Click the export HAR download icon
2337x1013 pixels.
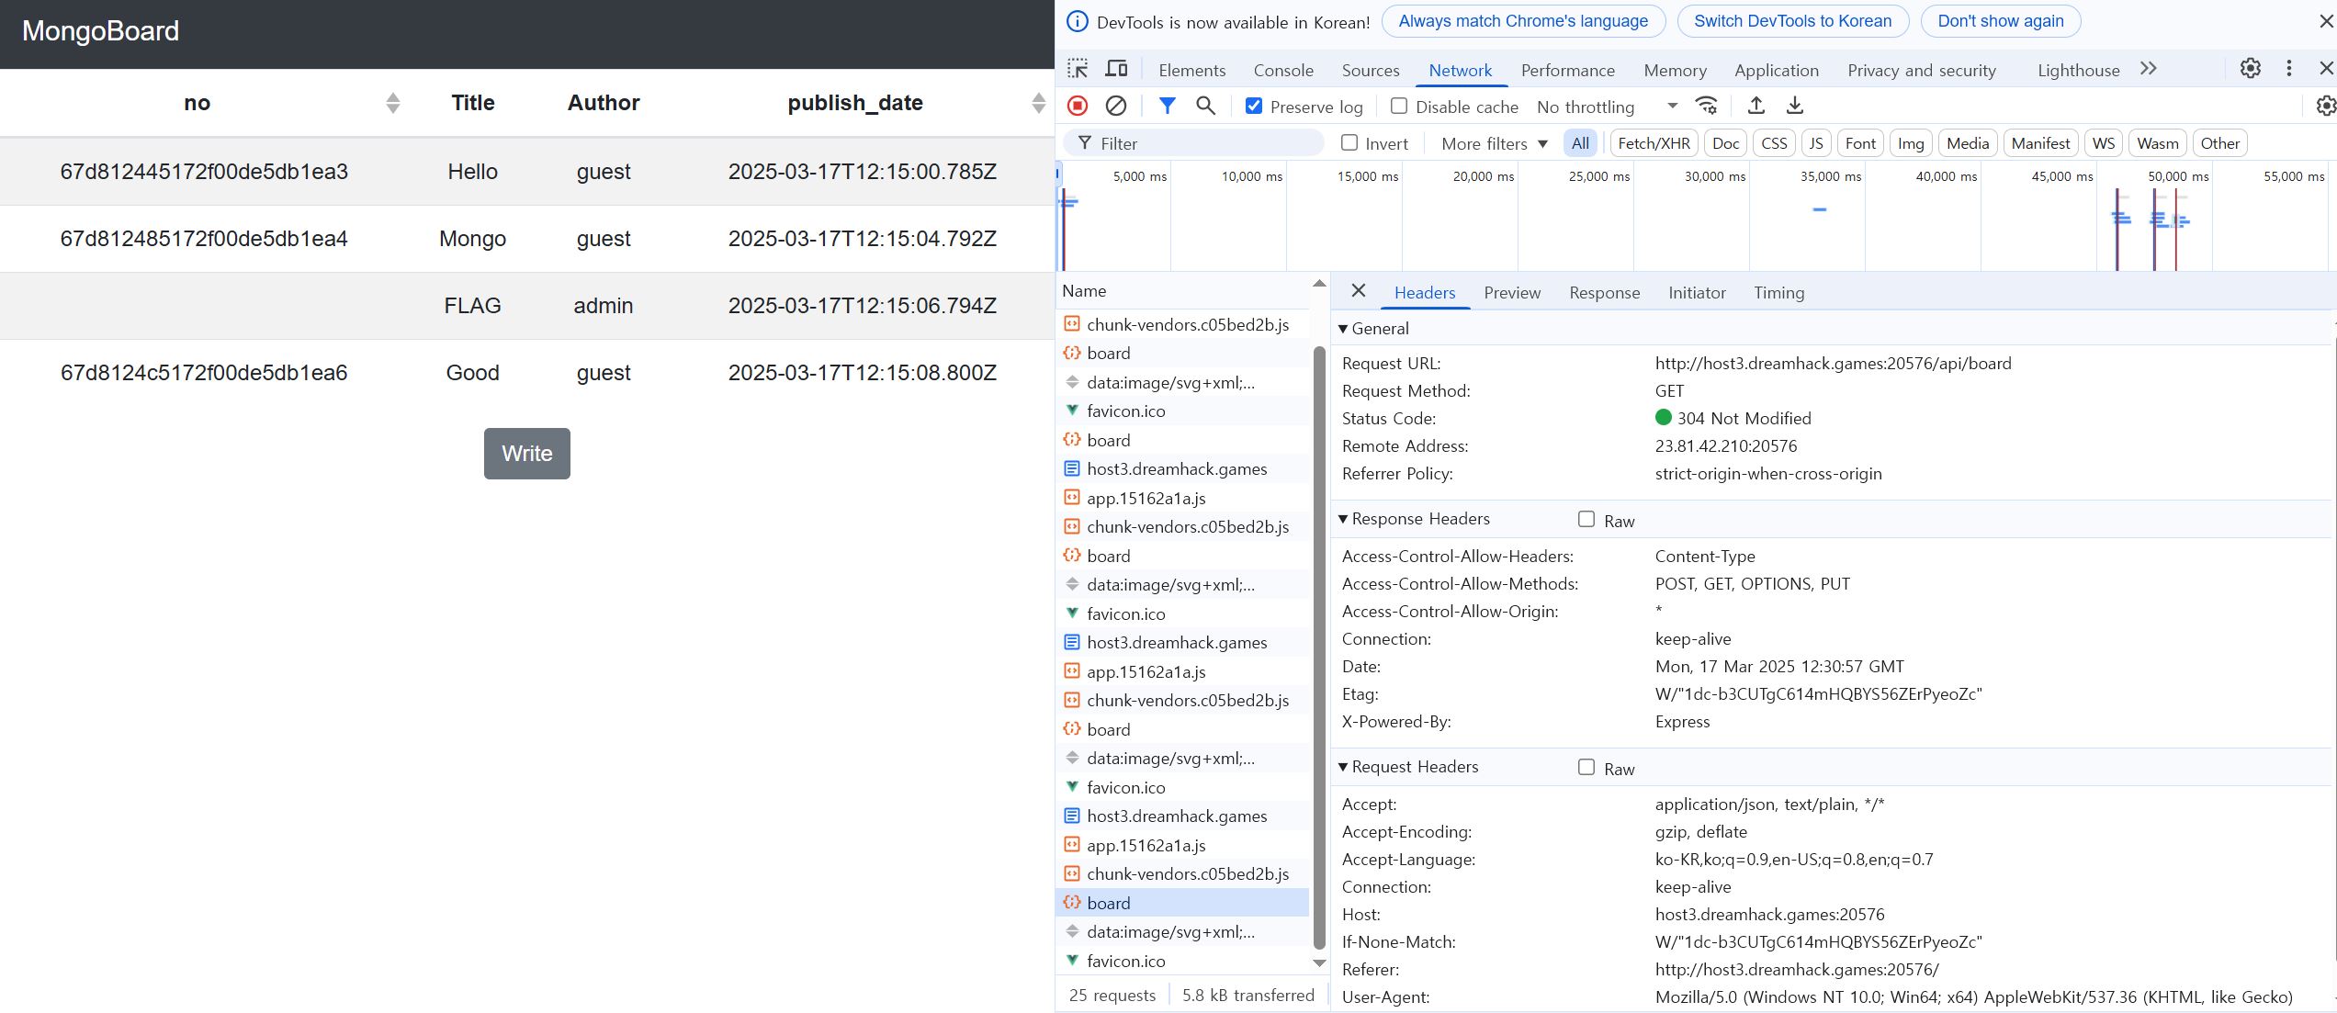pos(1794,107)
